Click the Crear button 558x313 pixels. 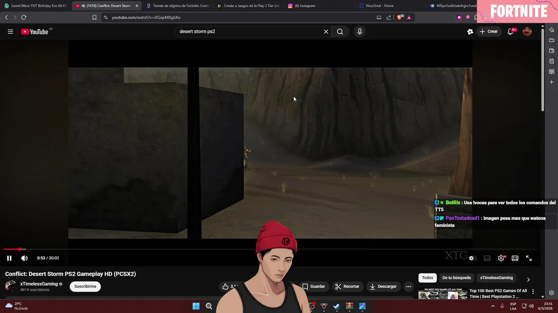coord(489,31)
